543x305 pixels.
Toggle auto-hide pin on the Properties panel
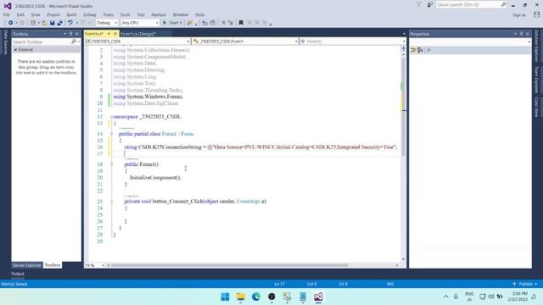click(521, 34)
